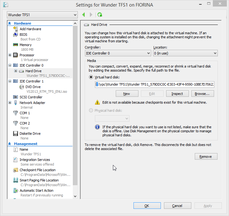
Task: Click the VS2013_RTM_TFS_ENU.iso label
Action: [x=47, y=92]
